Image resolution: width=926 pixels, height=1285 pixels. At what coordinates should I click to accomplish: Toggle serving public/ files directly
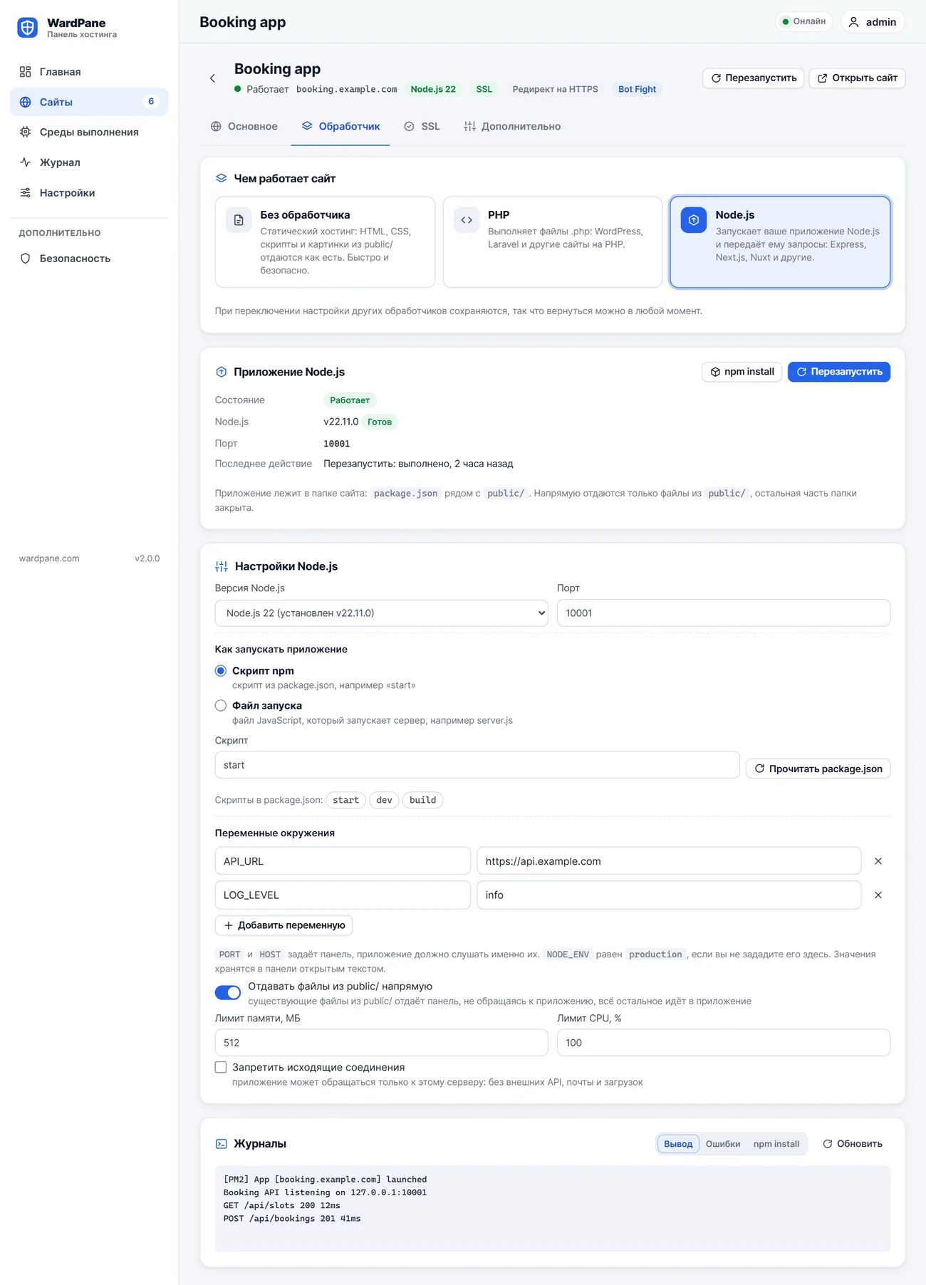pos(228,993)
